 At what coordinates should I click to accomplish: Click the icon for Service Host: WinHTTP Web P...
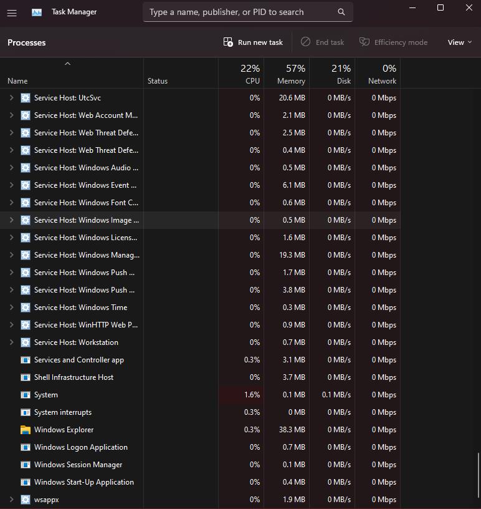(x=26, y=325)
